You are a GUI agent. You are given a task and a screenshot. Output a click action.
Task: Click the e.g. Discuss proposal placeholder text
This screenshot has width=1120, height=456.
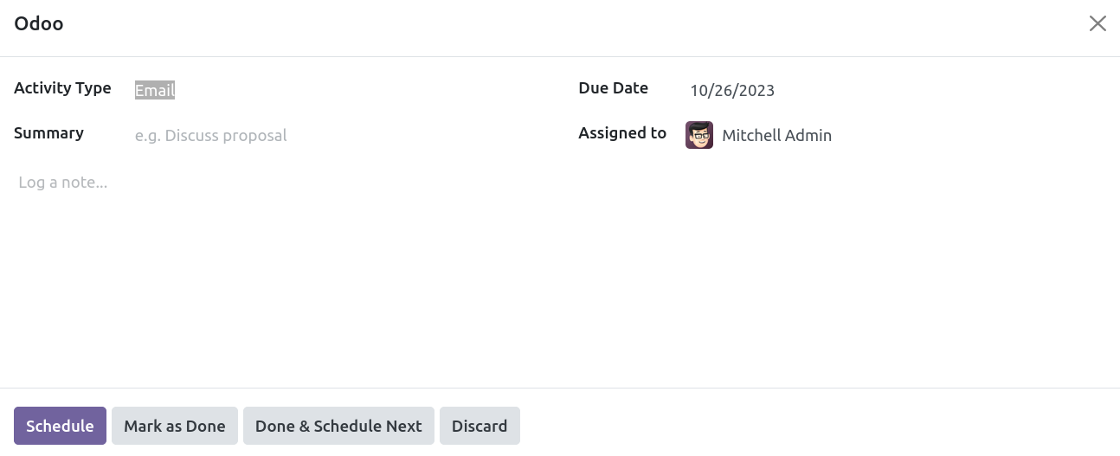pyautogui.click(x=210, y=135)
